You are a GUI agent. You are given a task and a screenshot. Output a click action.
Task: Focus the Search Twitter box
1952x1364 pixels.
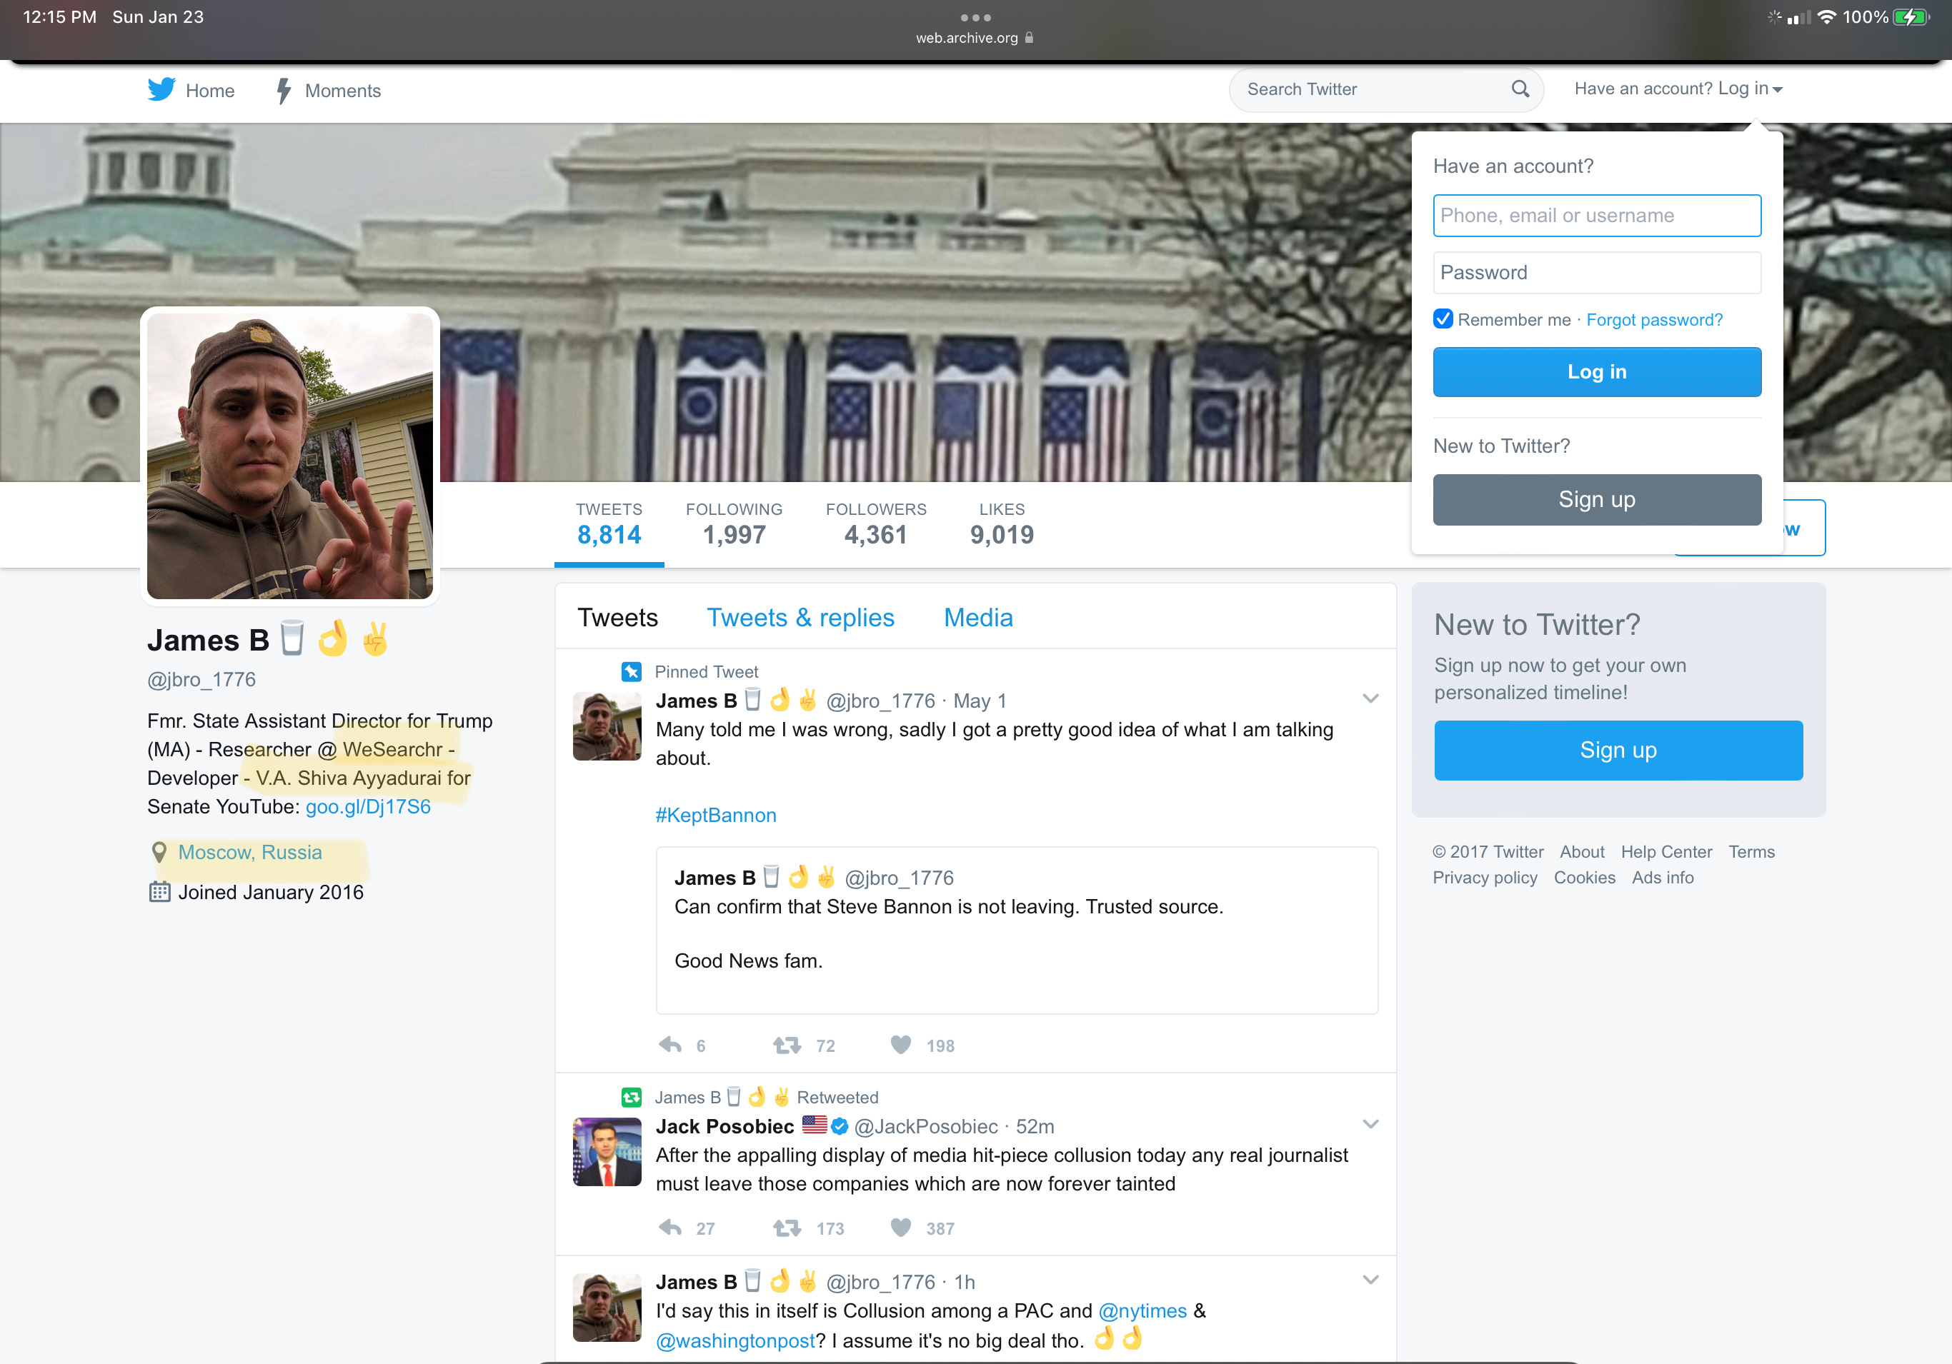click(x=1386, y=89)
